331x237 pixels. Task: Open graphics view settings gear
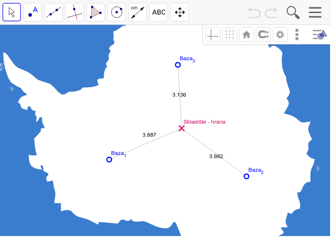point(280,35)
